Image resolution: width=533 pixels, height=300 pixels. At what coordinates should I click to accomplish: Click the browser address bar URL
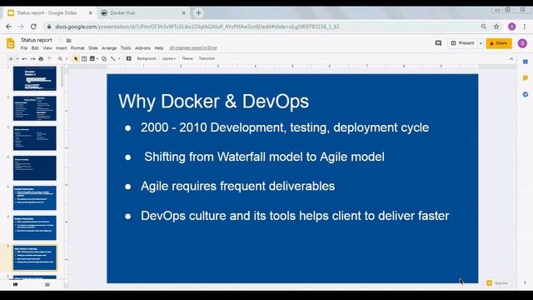pyautogui.click(x=197, y=27)
